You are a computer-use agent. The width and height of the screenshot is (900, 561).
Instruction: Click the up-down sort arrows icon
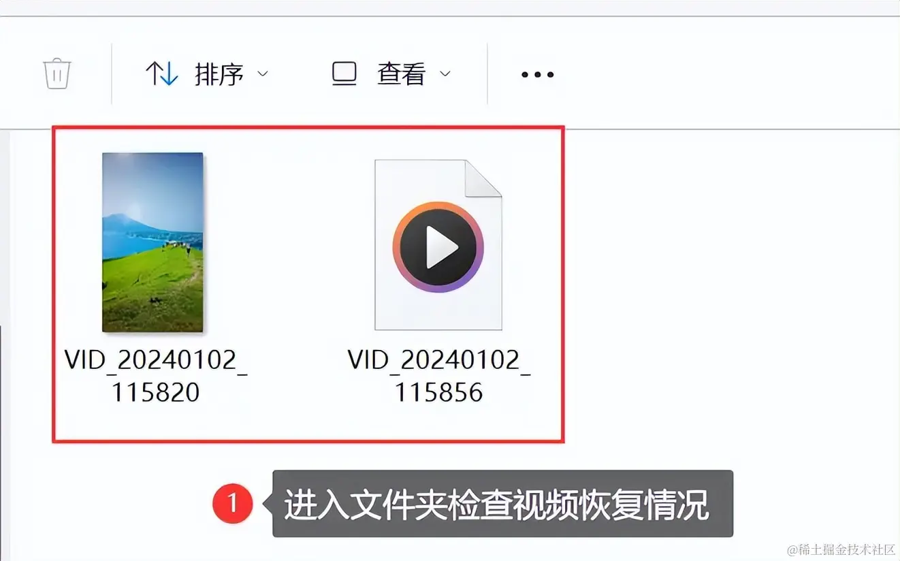click(161, 74)
